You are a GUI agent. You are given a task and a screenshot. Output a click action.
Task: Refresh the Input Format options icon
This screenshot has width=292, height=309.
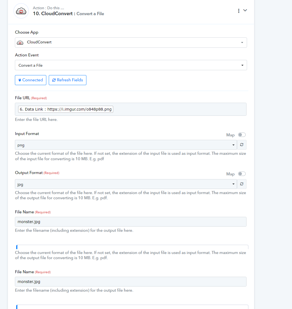click(242, 145)
